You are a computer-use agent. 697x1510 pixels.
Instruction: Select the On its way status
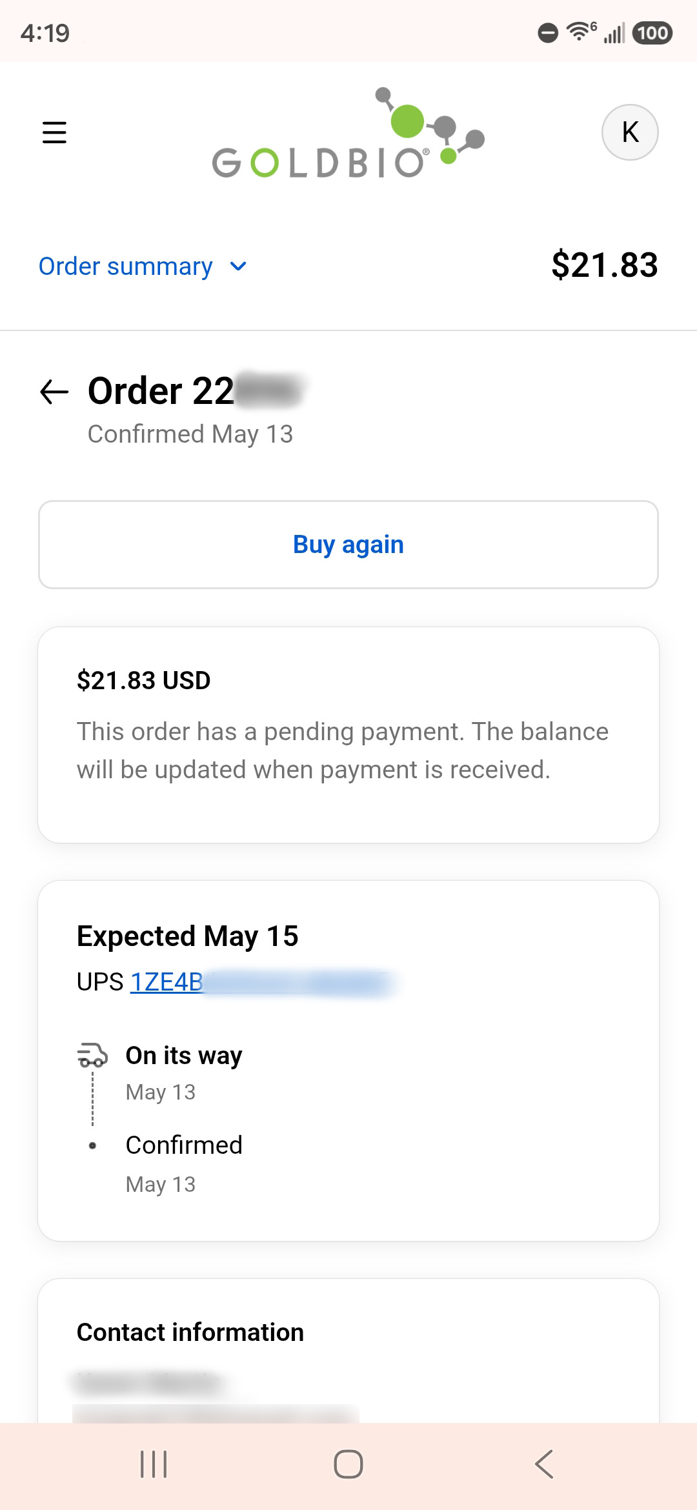click(x=184, y=1056)
